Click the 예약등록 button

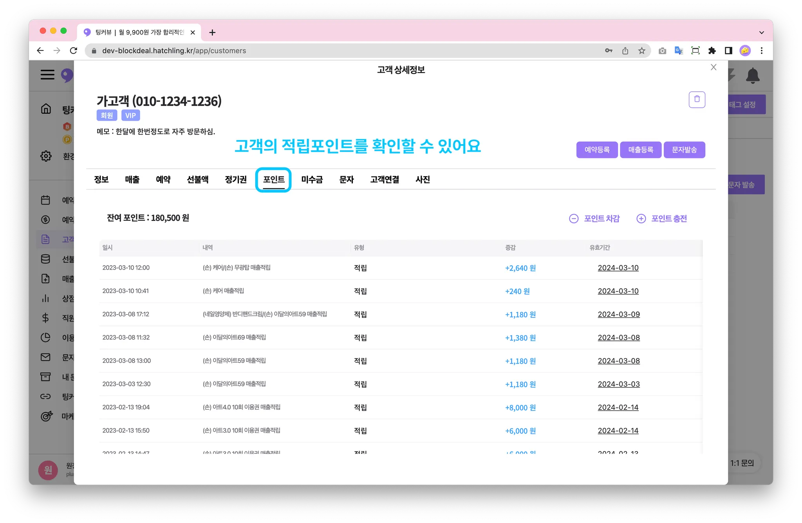pos(597,150)
